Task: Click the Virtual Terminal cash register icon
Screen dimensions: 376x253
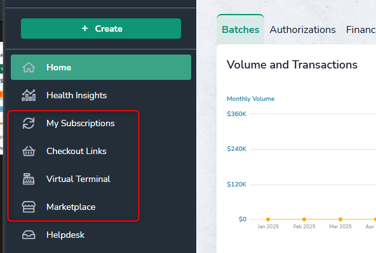Action: [x=29, y=179]
